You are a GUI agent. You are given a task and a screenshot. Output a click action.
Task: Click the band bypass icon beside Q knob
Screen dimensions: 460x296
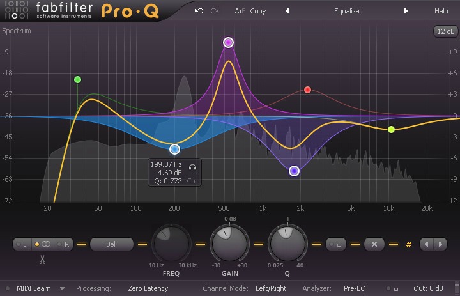pyautogui.click(x=336, y=244)
